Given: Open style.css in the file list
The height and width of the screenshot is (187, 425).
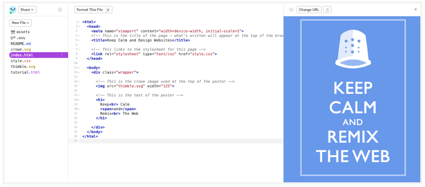Looking at the screenshot, I should [21, 61].
